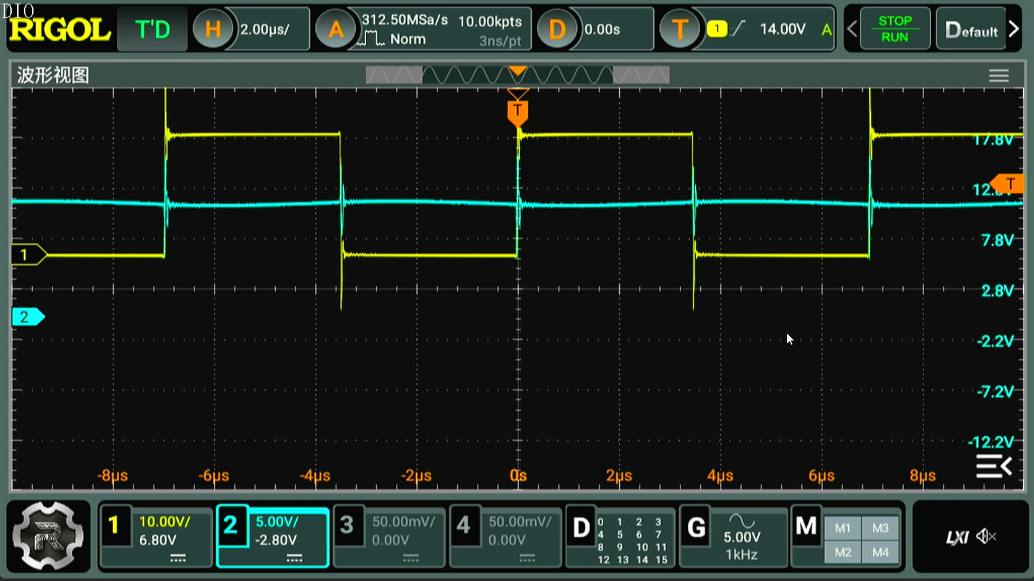Open the Rigol gear navigation menu
The image size is (1034, 581).
pos(48,536)
